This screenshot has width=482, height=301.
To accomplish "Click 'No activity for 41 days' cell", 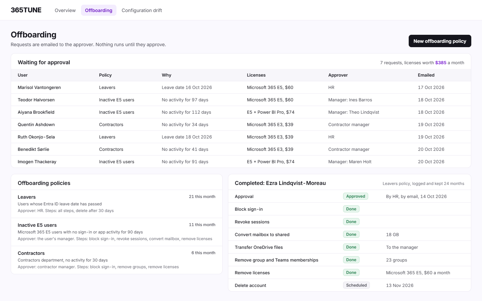I will (x=185, y=149).
